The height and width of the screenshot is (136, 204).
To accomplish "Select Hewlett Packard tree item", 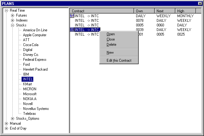I will click(35, 69).
